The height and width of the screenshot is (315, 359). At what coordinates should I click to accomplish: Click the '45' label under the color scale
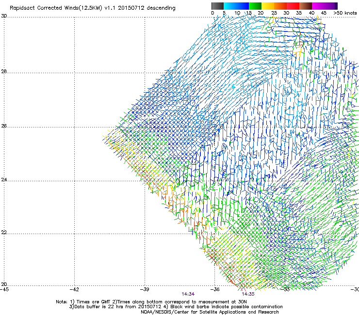point(324,13)
